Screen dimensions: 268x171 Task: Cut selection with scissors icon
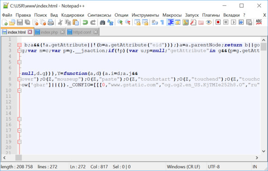click(x=60, y=22)
